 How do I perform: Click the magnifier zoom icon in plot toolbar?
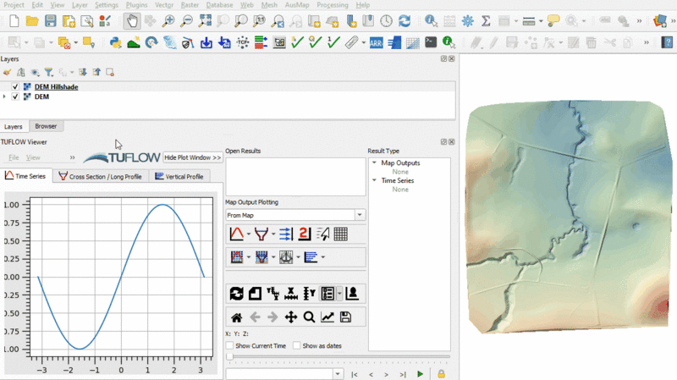309,317
